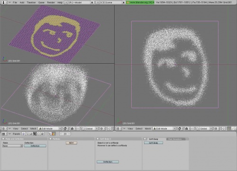
Task: Select Physics buttons sub-context icon
Action: (54, 134)
